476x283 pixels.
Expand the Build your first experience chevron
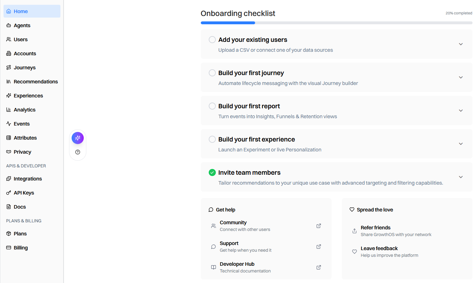(x=461, y=144)
